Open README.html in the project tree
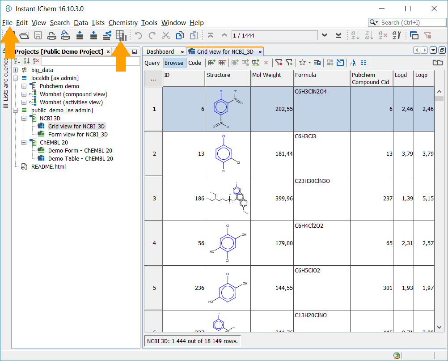 [x=48, y=167]
